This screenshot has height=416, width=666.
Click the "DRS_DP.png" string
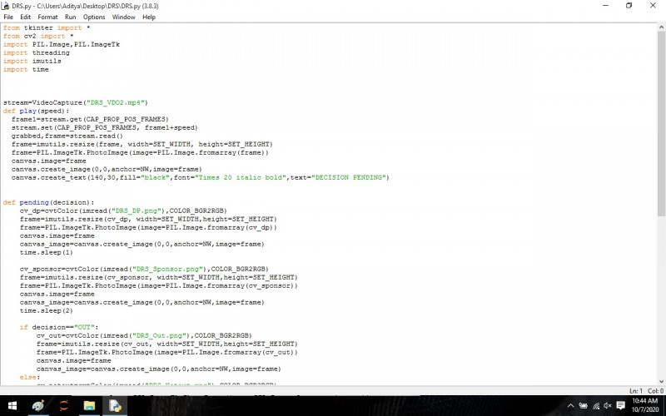pyautogui.click(x=137, y=210)
